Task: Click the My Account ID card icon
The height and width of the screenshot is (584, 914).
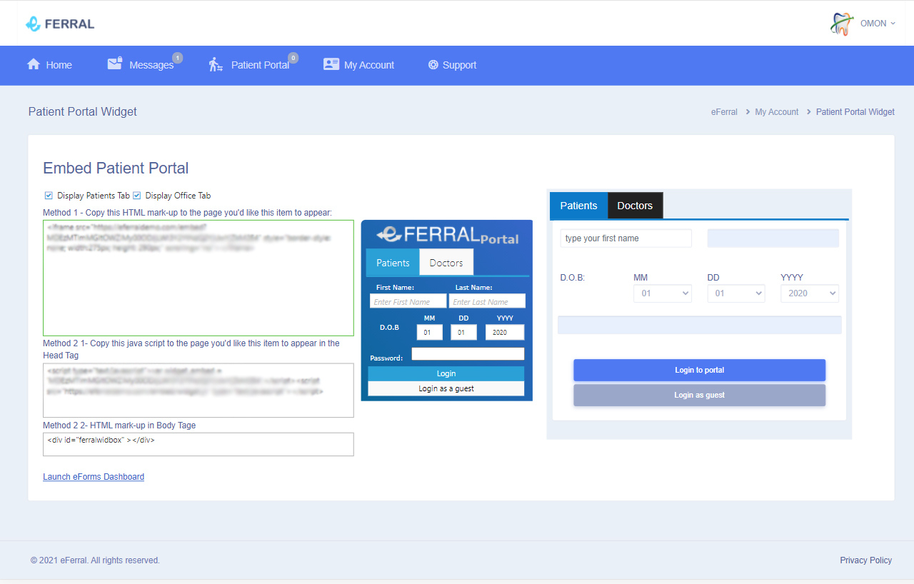Action: 331,64
